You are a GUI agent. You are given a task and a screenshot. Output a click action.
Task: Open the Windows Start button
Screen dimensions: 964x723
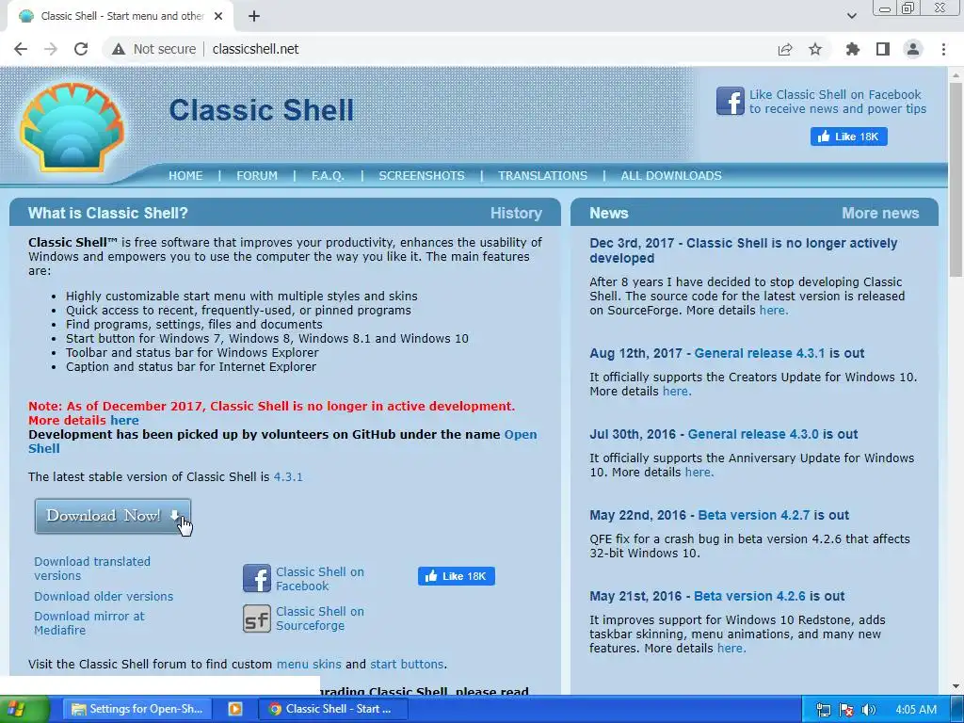click(24, 710)
